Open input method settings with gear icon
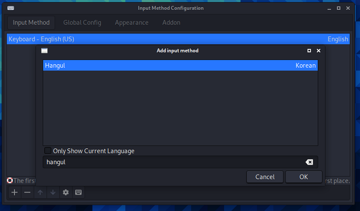This screenshot has height=211, width=360. click(66, 193)
